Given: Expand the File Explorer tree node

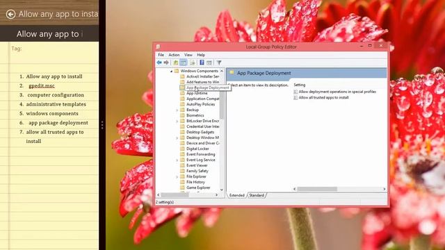Looking at the screenshot, I should pos(177,176).
